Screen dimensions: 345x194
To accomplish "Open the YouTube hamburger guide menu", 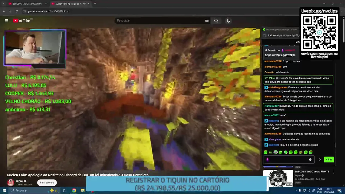I will point(6,21).
